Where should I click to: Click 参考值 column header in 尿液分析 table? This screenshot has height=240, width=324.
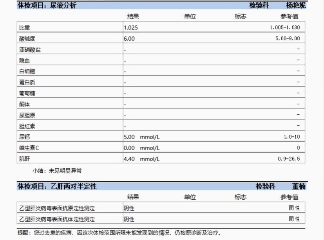[x=289, y=16]
